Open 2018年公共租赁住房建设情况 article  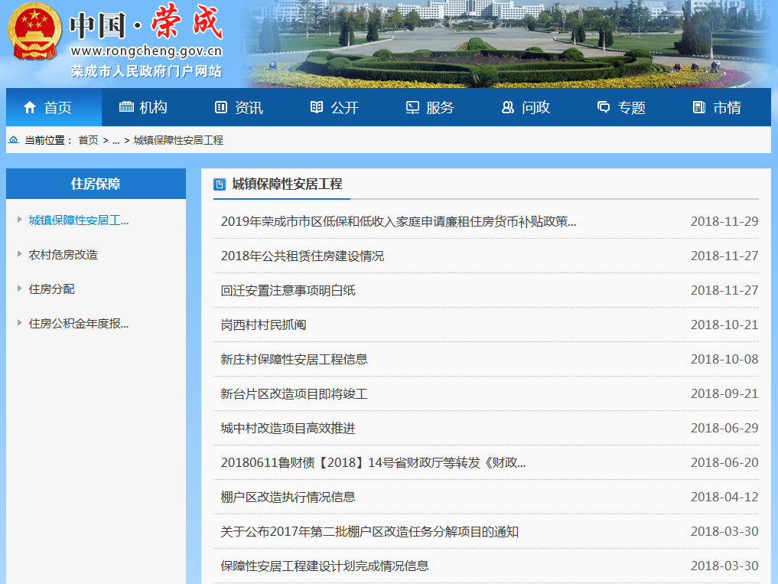click(x=302, y=256)
